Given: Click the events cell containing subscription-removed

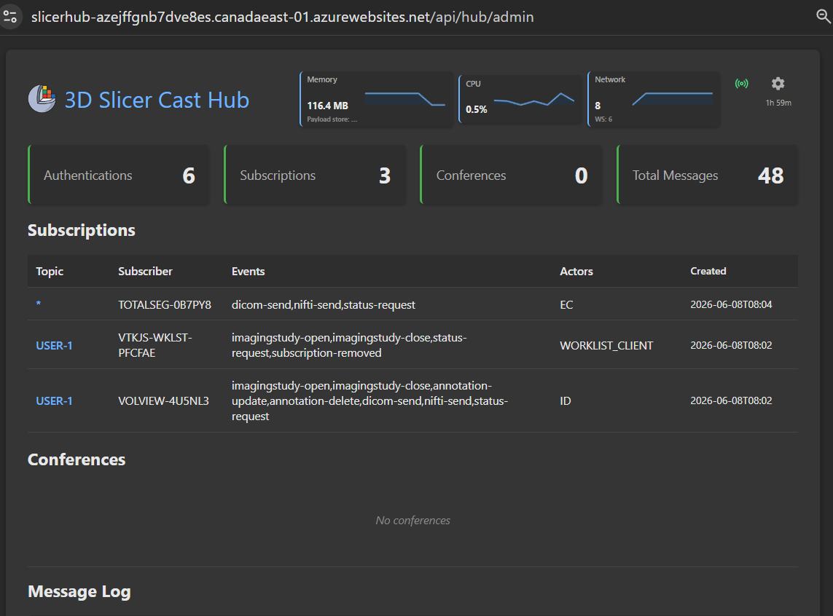Looking at the screenshot, I should (x=349, y=345).
